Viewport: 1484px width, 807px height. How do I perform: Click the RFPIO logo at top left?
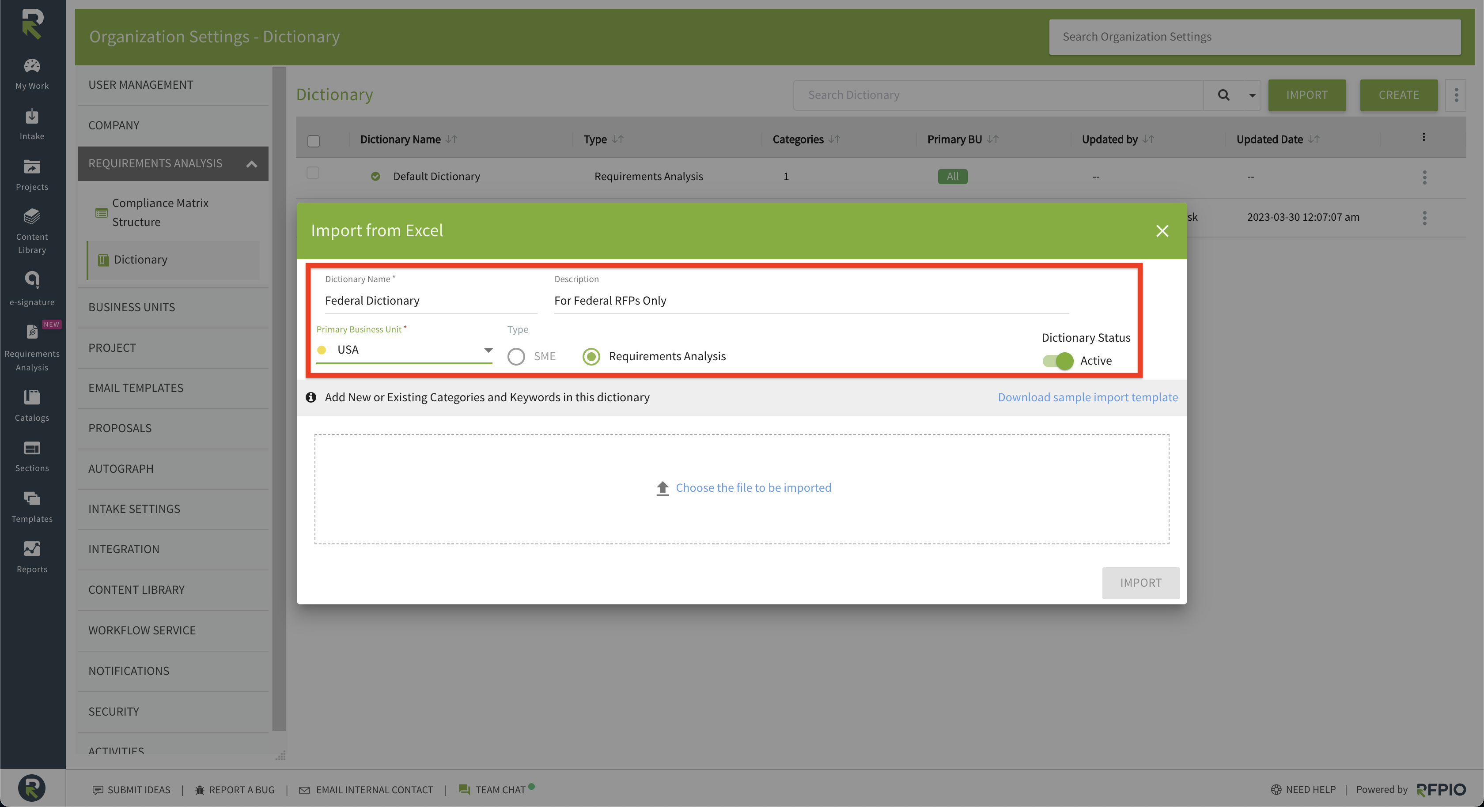pos(32,24)
